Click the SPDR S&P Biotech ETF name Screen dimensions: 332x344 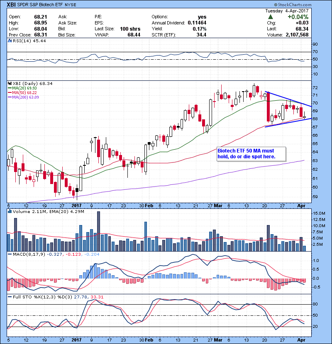[40, 5]
